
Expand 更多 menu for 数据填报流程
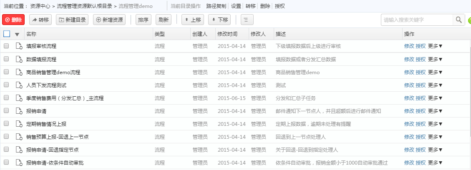click(x=435, y=60)
